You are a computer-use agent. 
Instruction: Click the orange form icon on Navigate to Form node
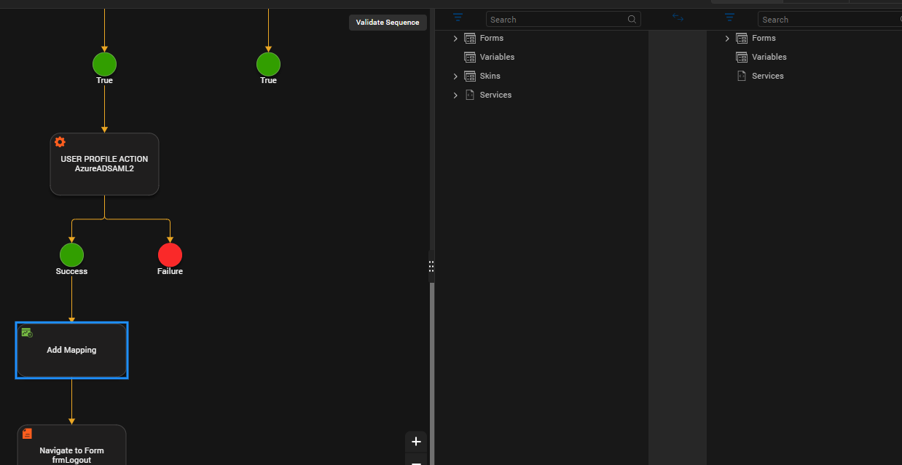pos(27,434)
